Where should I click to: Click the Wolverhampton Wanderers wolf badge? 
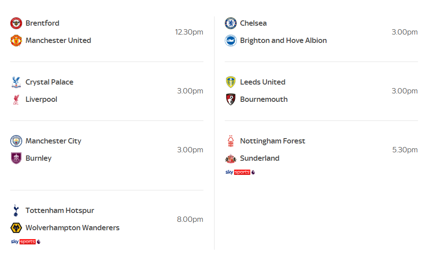pos(16,228)
